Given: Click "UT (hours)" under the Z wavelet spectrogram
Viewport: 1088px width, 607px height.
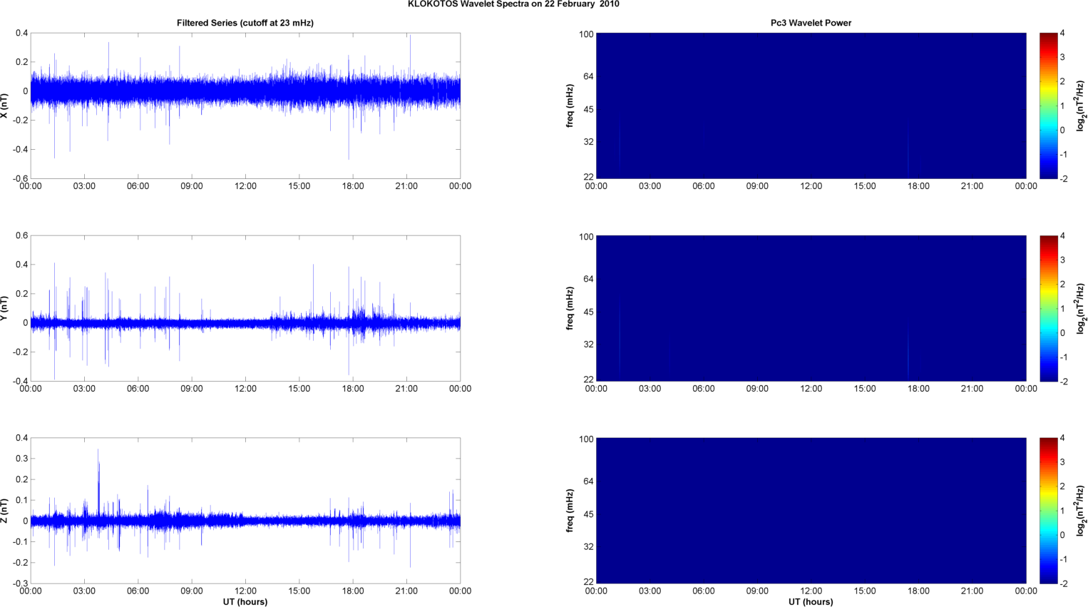Looking at the screenshot, I should (811, 602).
